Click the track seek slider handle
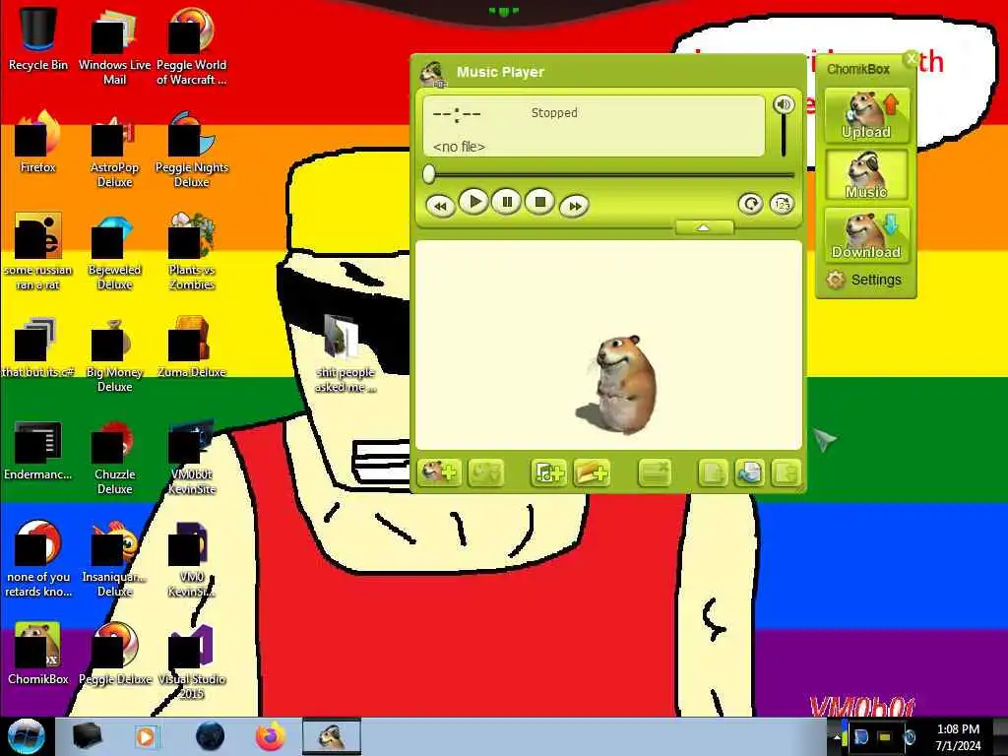 tap(429, 173)
